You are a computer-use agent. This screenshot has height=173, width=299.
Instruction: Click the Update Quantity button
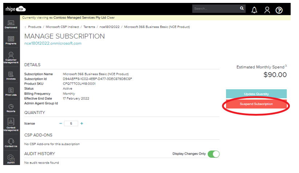point(256,94)
